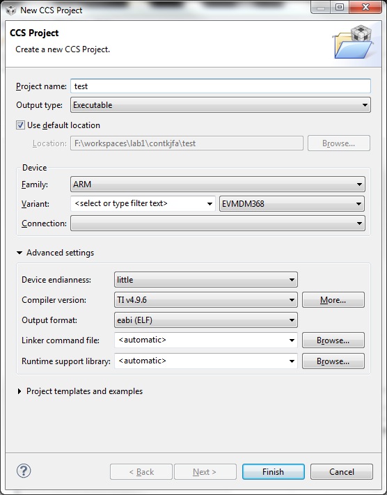The image size is (387, 495).
Task: Collapse the Advanced settings section
Action: click(19, 253)
